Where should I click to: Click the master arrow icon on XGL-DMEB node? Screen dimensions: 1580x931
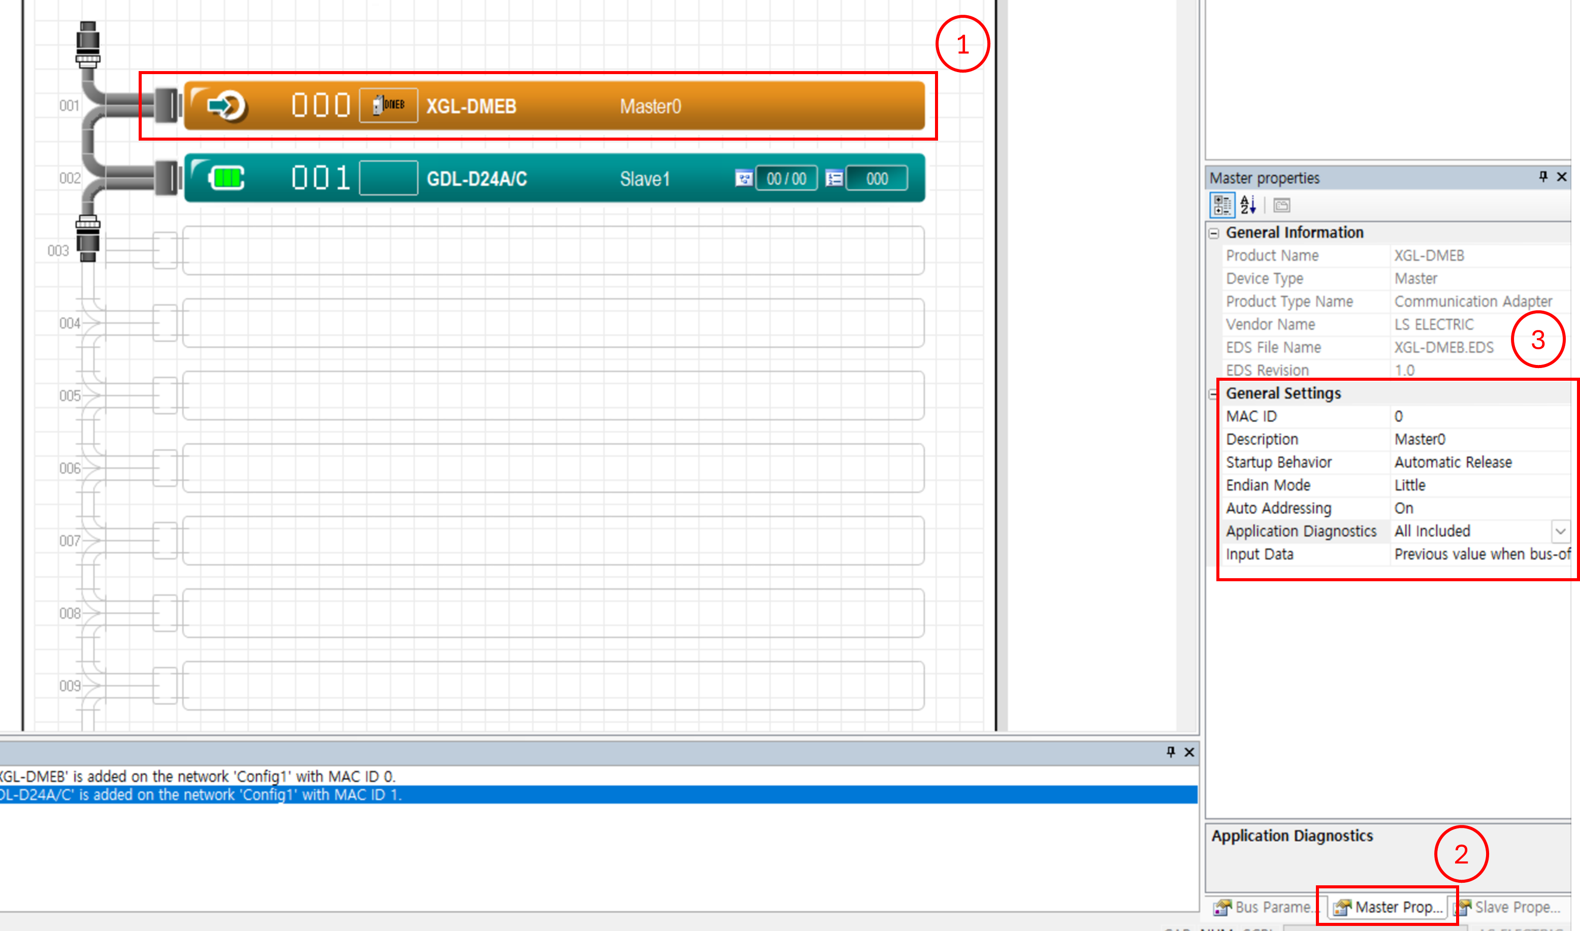(x=228, y=106)
